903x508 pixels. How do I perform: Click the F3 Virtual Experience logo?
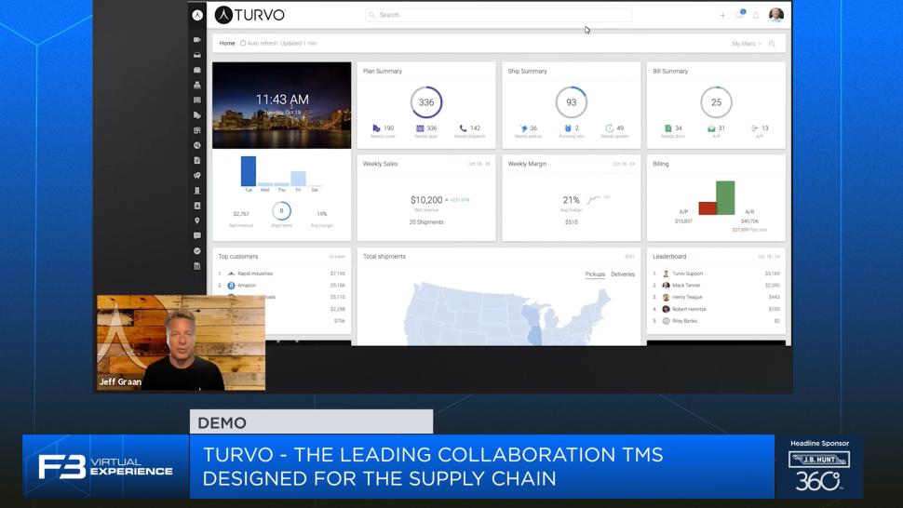click(x=105, y=466)
